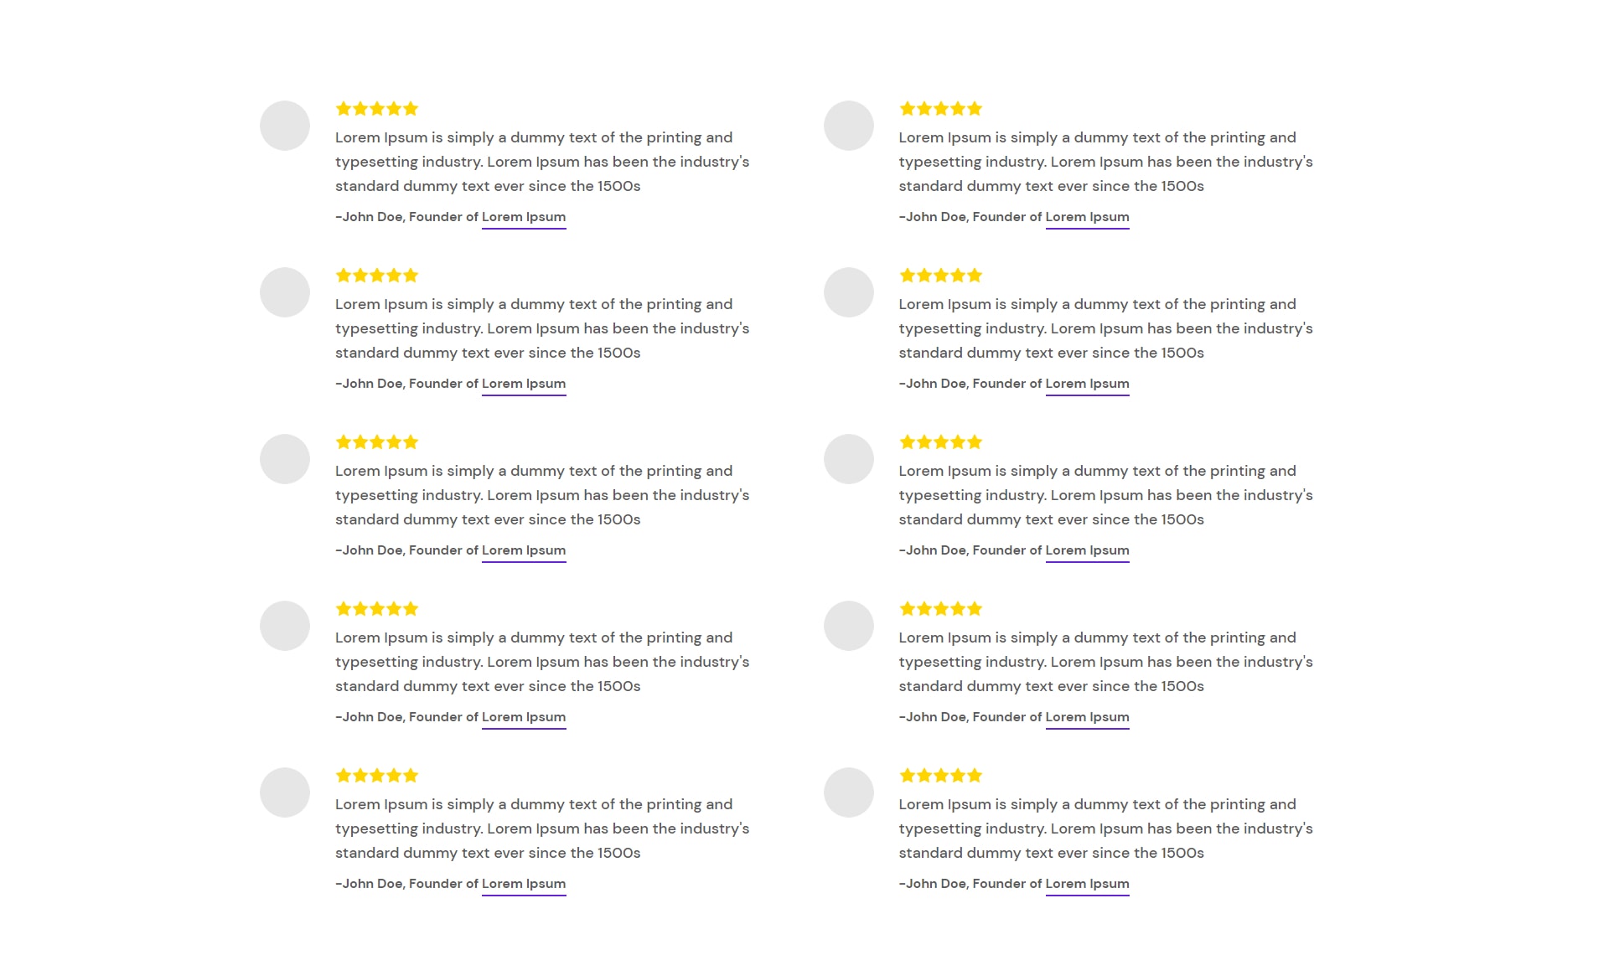Click the avatar of the bottom-left testimonial
This screenshot has width=1609, height=955.
(285, 792)
